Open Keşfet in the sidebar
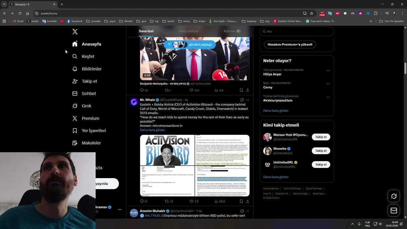Screen dimensions: 407x229 [x=83, y=56]
